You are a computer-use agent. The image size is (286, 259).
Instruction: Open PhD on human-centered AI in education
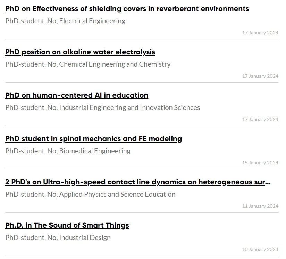pos(77,95)
